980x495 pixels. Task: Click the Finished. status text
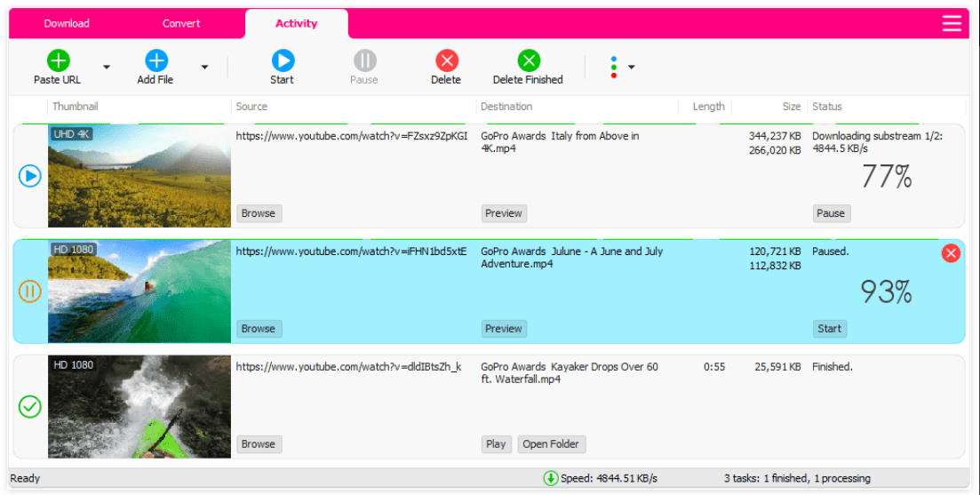833,367
